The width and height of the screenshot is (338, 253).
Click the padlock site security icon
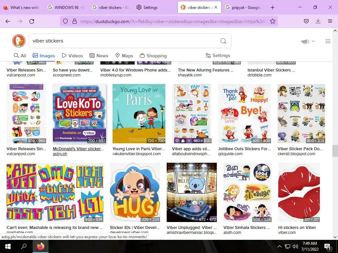(x=75, y=21)
